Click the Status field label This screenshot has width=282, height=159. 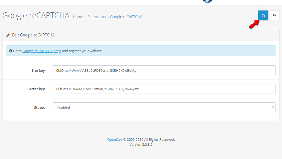click(39, 108)
